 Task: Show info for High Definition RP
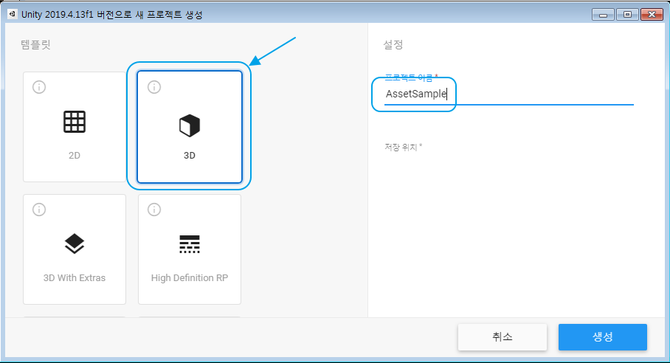[x=154, y=210]
